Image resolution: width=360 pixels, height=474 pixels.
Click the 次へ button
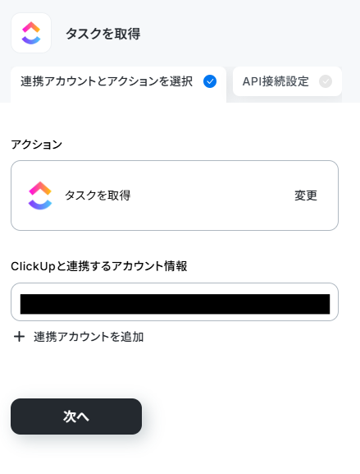tap(76, 416)
